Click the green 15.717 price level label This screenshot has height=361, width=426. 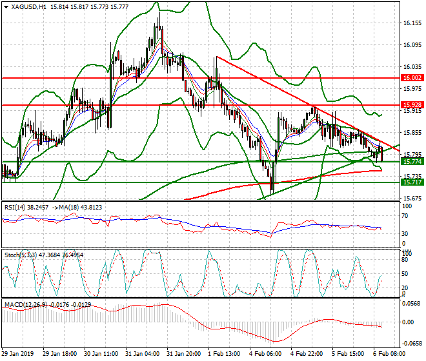click(412, 182)
